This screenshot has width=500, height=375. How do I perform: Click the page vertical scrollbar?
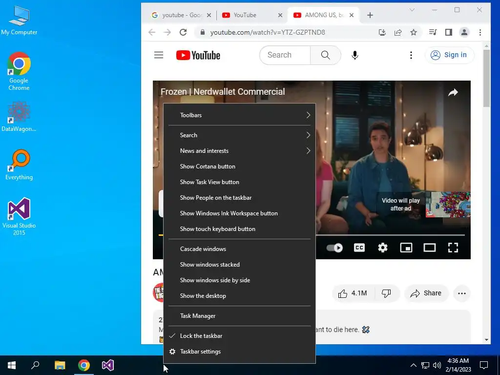[486, 79]
